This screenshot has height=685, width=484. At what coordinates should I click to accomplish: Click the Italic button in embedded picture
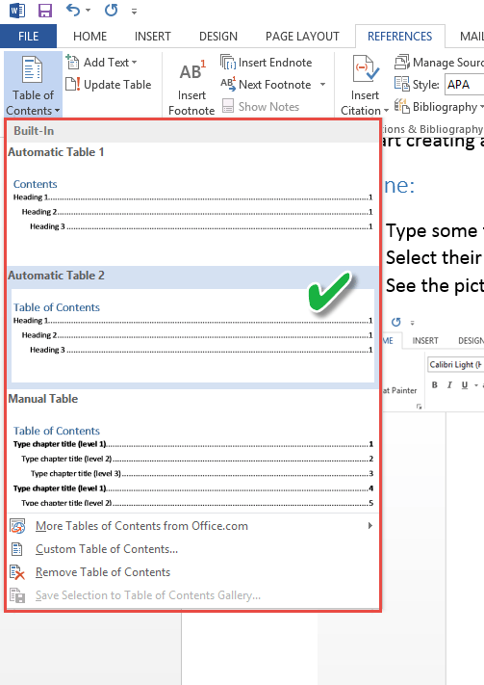coord(449,384)
